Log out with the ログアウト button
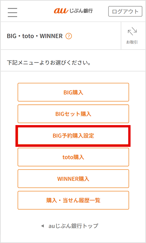 click(x=125, y=11)
